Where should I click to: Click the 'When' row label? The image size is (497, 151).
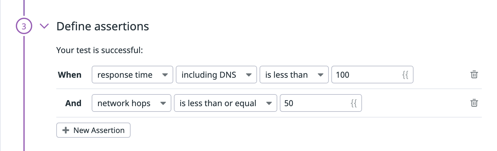[70, 75]
